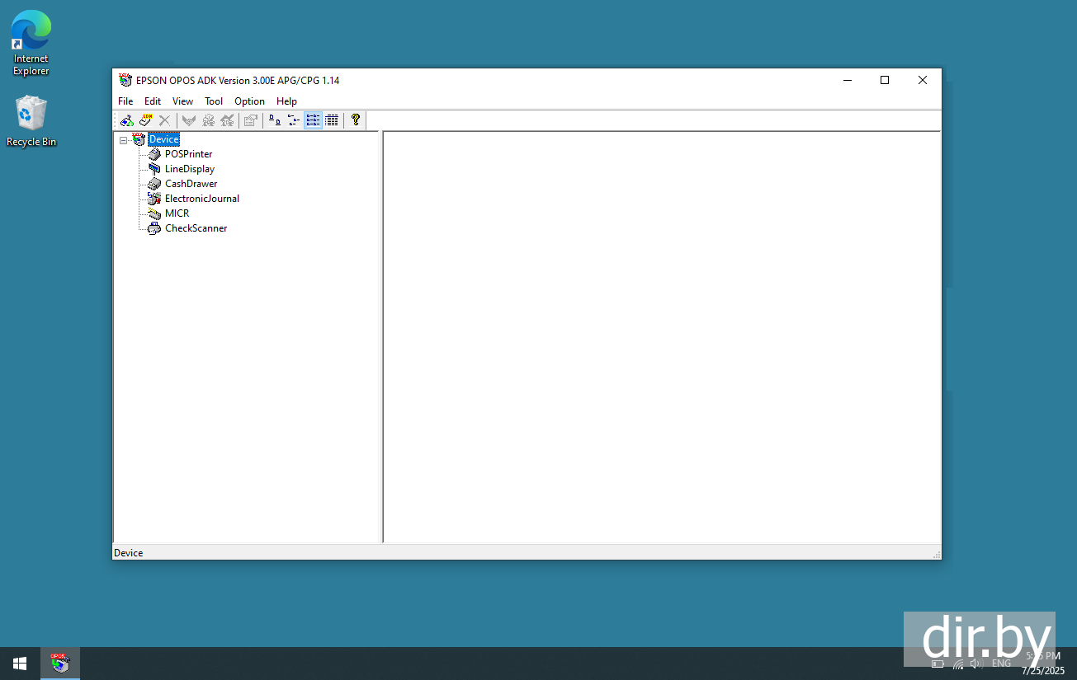Click the Windows Start button
This screenshot has height=680, width=1077.
point(20,664)
